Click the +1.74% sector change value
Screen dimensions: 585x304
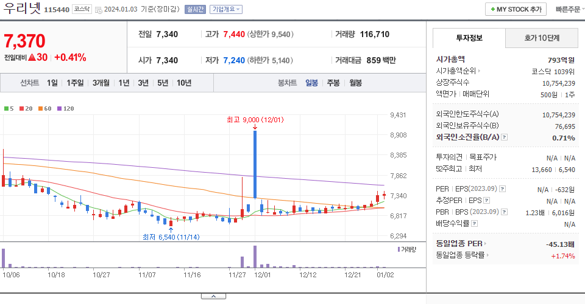[x=563, y=256]
